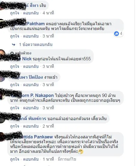Like the Paktham comment

tap(15, 36)
